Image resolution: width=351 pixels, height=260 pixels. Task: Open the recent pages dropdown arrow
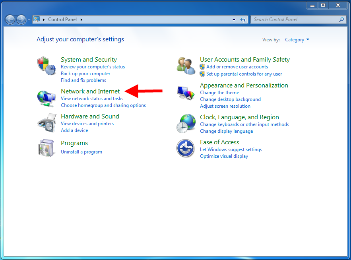29,20
